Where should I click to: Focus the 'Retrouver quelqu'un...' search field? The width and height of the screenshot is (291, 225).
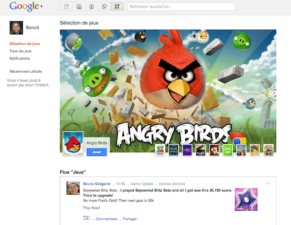click(x=181, y=6)
